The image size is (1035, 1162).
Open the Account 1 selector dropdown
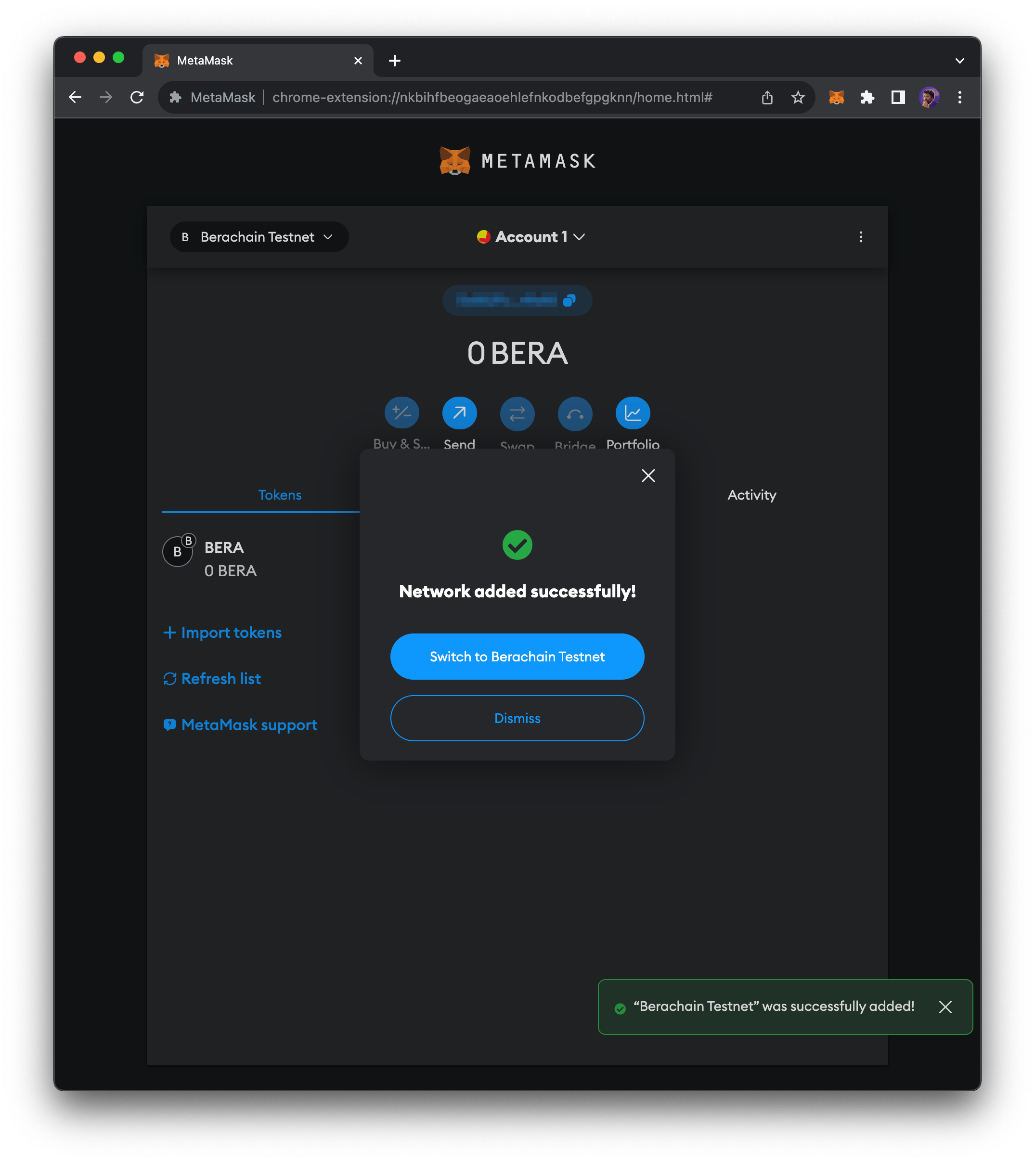pyautogui.click(x=531, y=237)
